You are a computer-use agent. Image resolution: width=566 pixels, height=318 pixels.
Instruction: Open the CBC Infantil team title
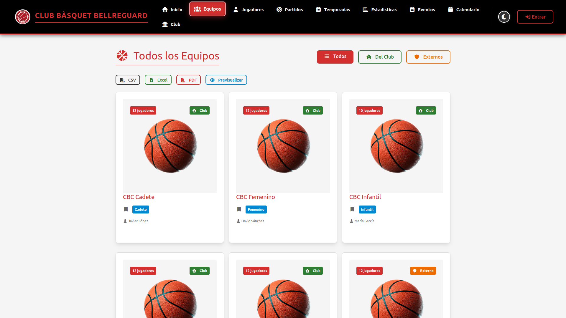pos(365,197)
